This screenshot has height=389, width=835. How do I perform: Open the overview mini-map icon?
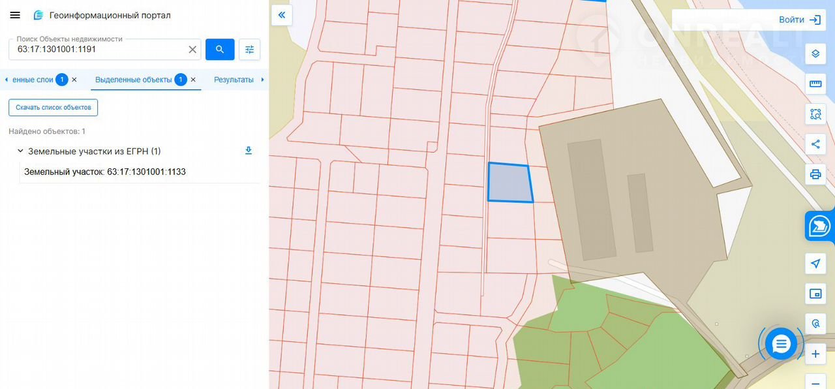point(815,294)
